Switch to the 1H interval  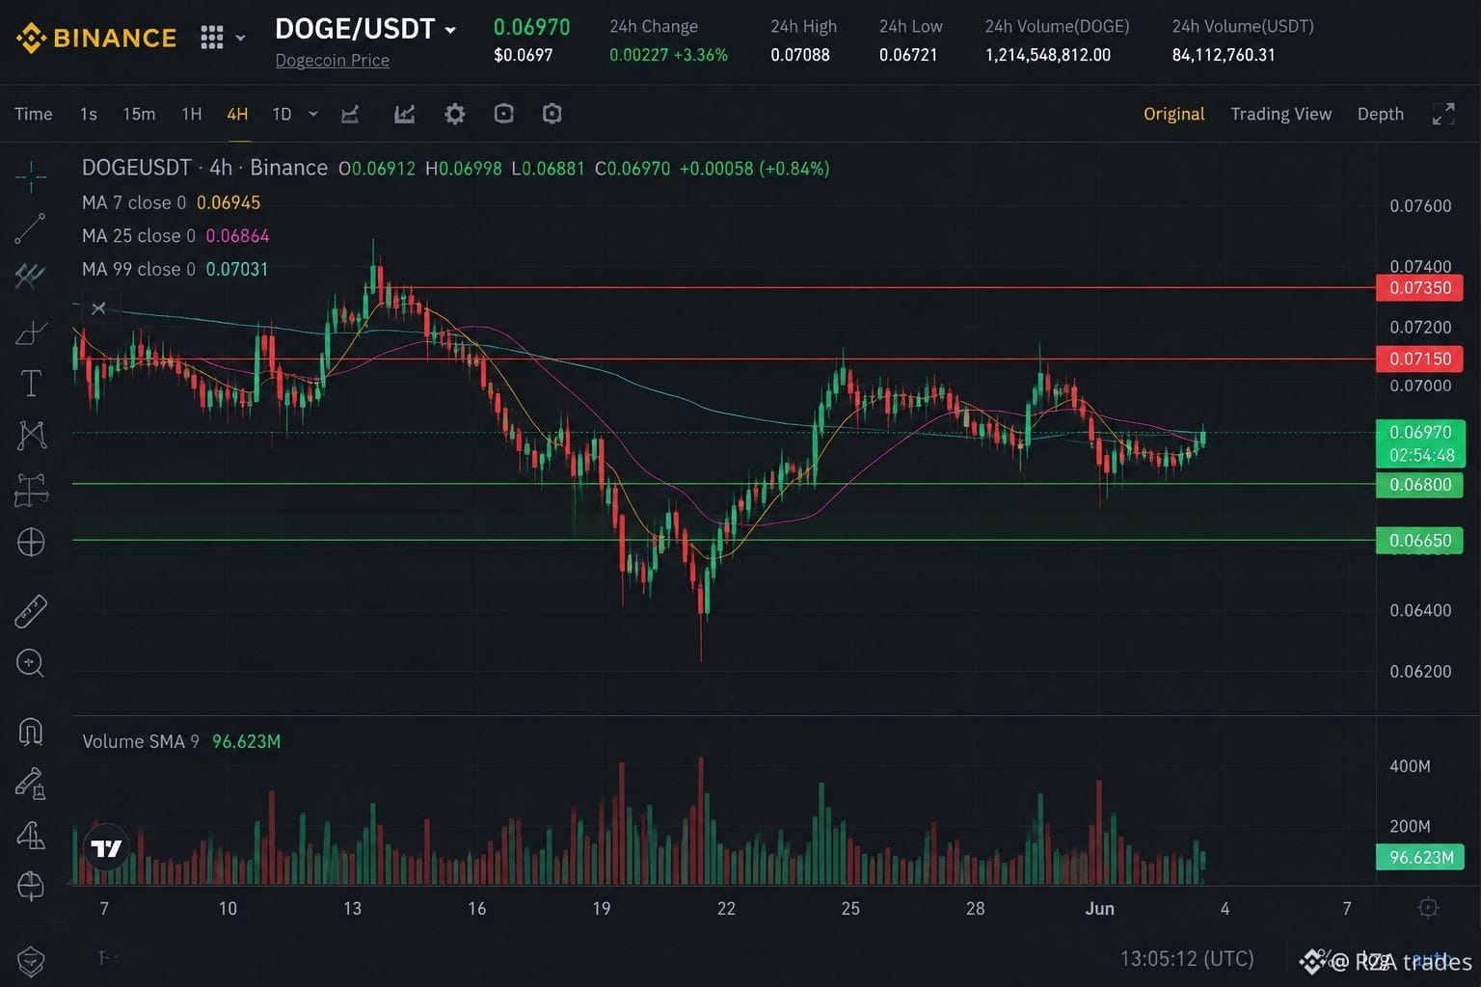(x=192, y=114)
